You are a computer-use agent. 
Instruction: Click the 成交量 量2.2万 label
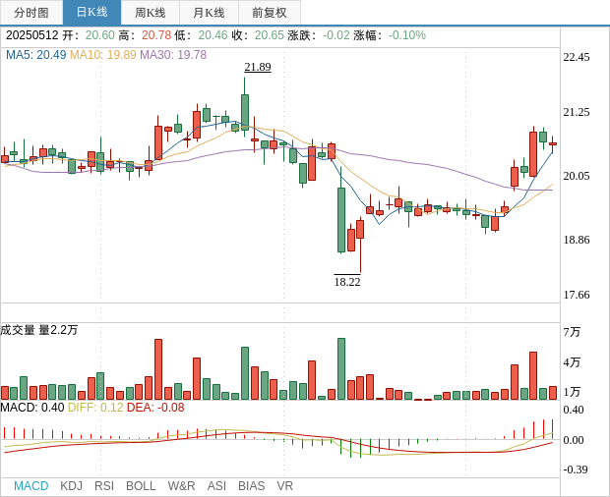click(39, 330)
